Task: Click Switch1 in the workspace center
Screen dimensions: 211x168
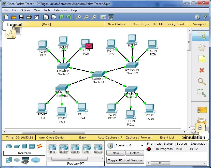Action: 99,74
